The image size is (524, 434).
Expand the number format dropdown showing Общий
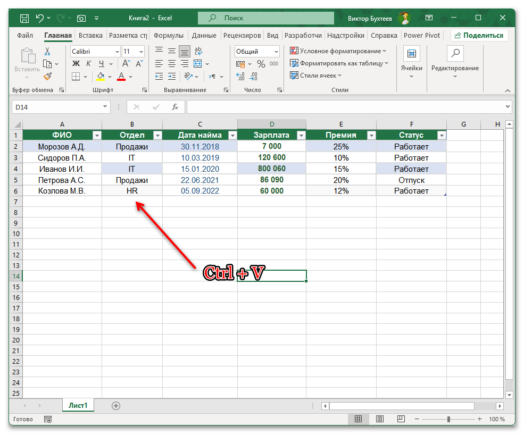[276, 52]
